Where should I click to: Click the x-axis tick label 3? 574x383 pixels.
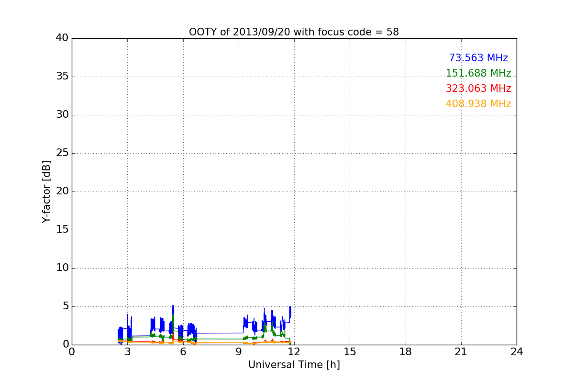[x=127, y=352]
